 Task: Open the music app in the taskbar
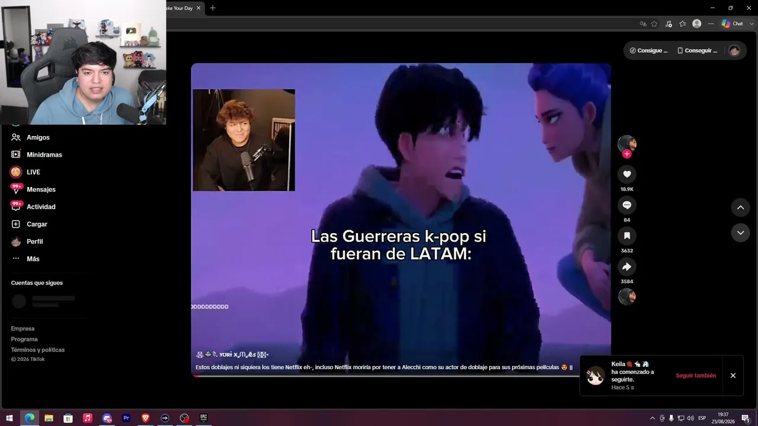pos(88,418)
